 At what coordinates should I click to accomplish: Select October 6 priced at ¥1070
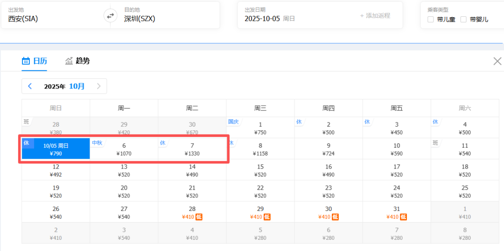coord(124,149)
